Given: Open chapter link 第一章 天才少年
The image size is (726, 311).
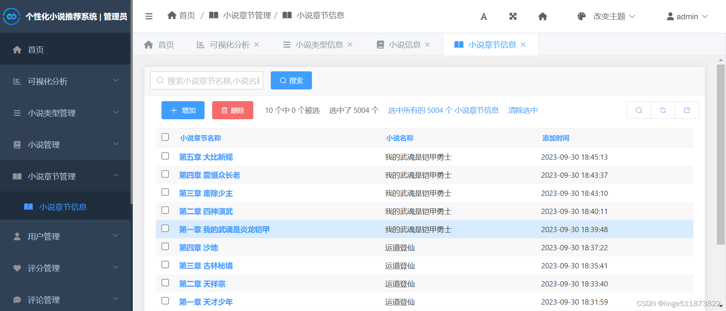Looking at the screenshot, I should tap(206, 302).
